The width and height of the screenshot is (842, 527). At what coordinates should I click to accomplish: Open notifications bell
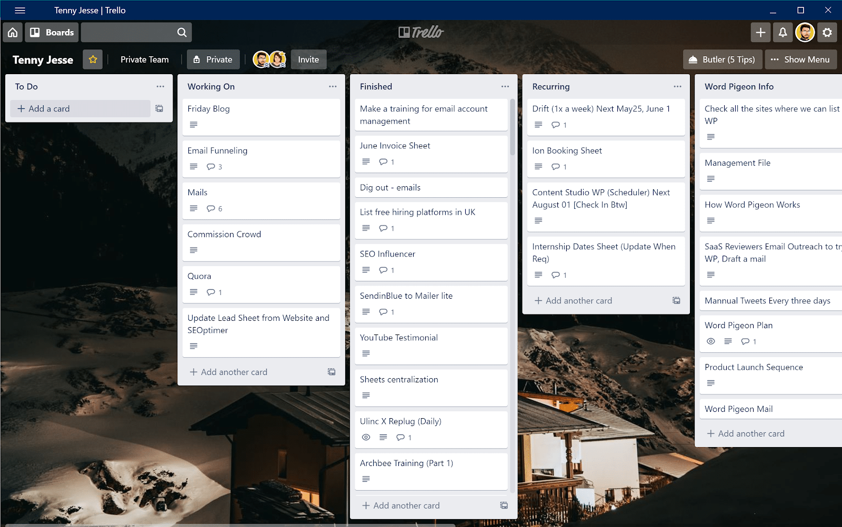click(x=783, y=33)
